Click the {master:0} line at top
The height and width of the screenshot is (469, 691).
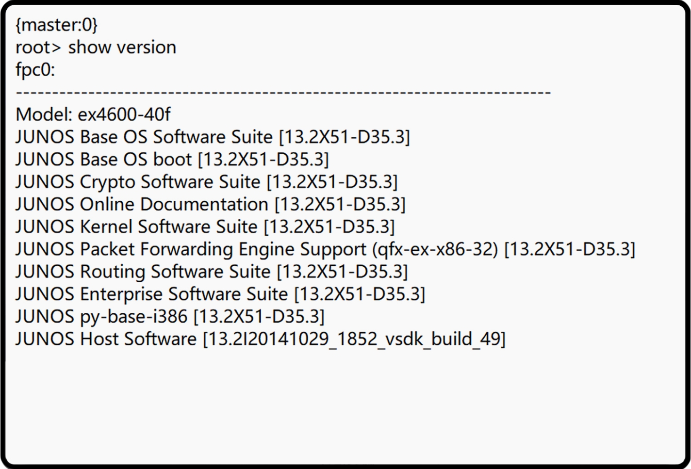click(56, 25)
